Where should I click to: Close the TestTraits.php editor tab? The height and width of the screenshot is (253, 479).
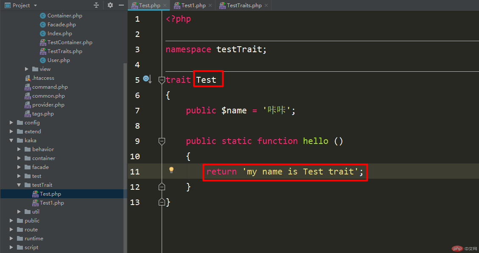[x=266, y=5]
